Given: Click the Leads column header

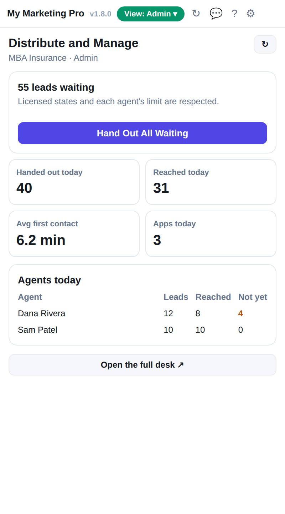Looking at the screenshot, I should point(176,297).
